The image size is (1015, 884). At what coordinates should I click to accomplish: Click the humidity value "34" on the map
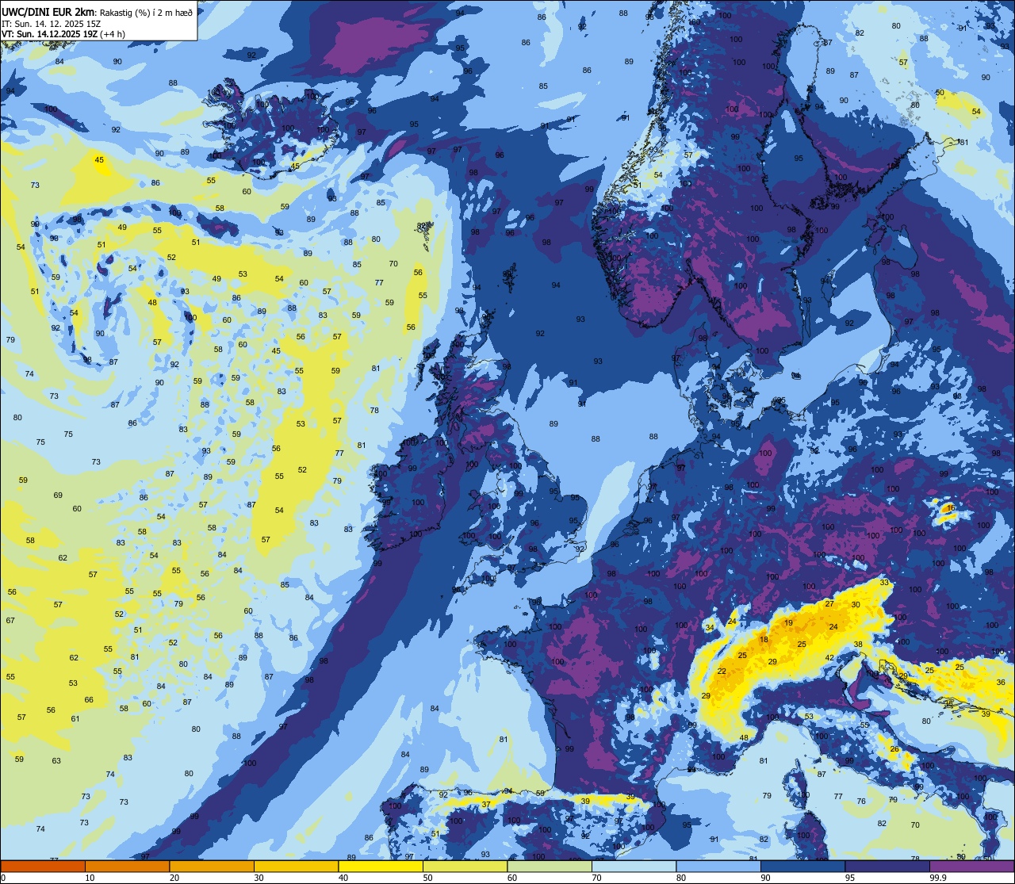710,628
